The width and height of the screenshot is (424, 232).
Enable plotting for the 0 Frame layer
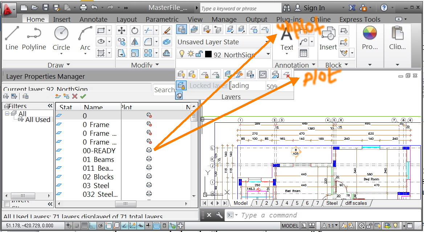tap(149, 125)
